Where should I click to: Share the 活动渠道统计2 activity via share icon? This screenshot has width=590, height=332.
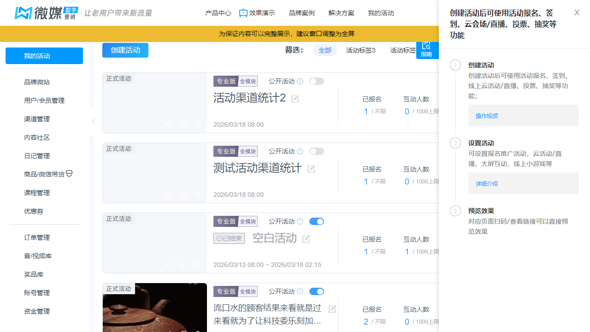click(x=168, y=124)
